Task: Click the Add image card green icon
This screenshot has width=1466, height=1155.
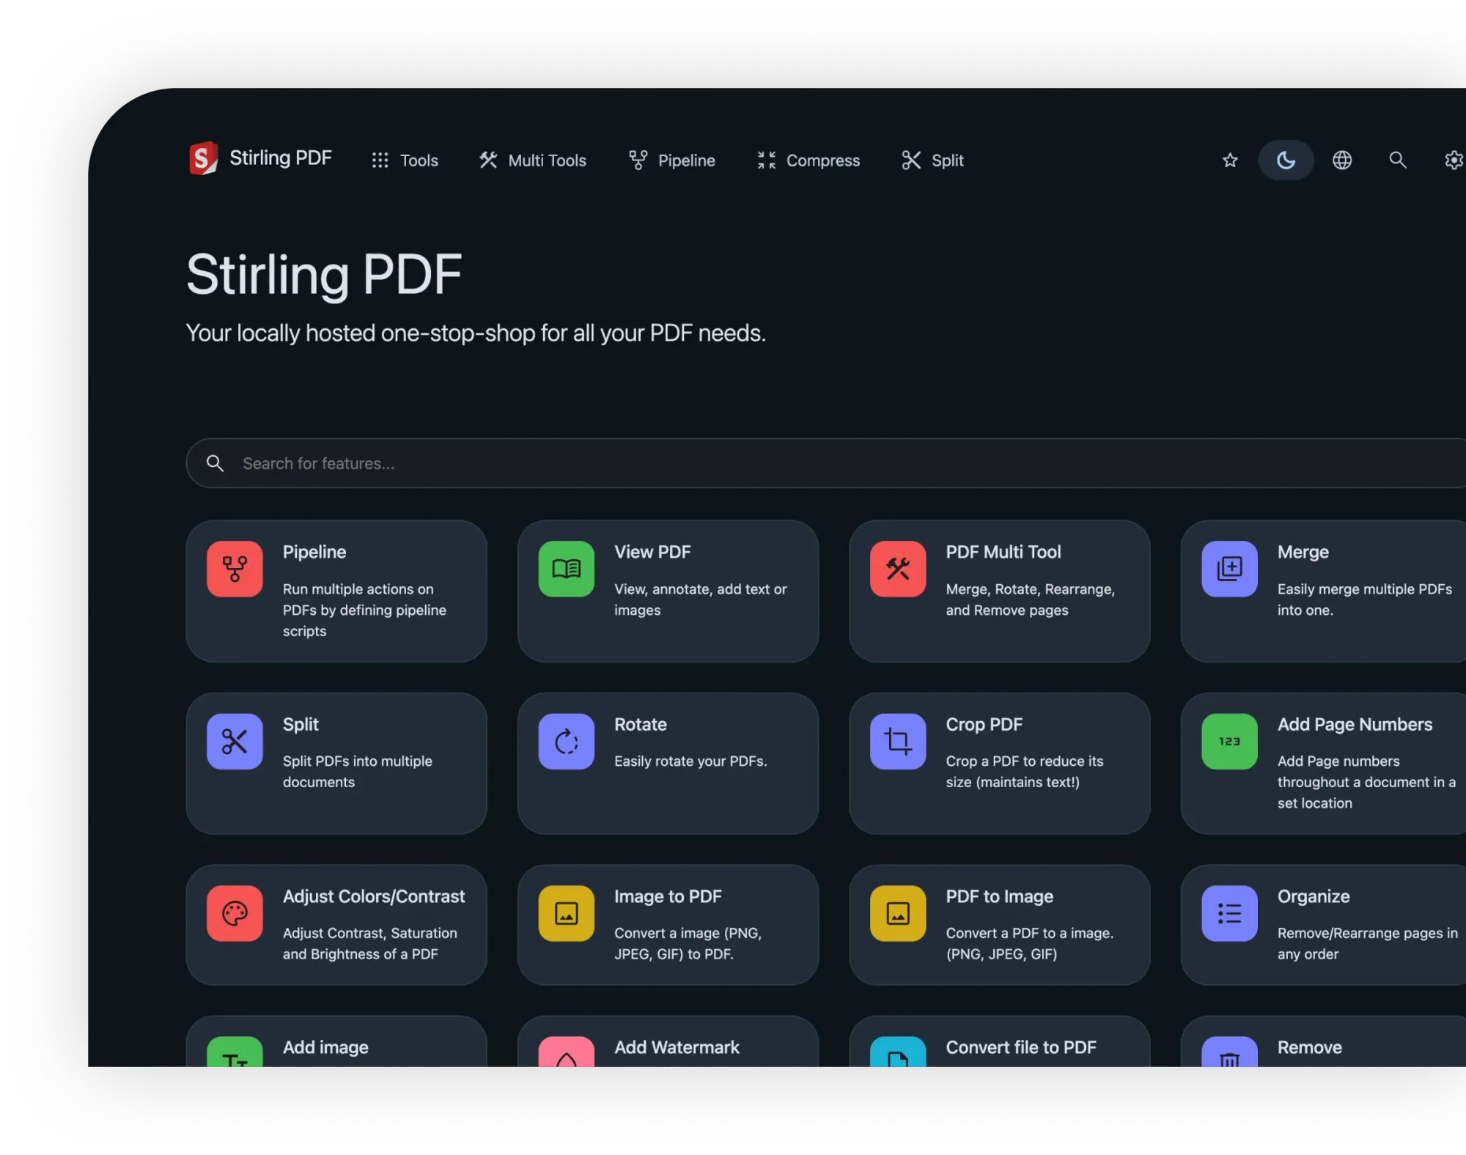Action: point(235,1052)
